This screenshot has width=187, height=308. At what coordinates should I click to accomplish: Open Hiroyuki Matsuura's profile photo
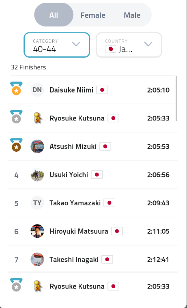point(37,231)
